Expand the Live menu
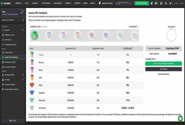Screen dimensions: 185x125 [27, 3]
